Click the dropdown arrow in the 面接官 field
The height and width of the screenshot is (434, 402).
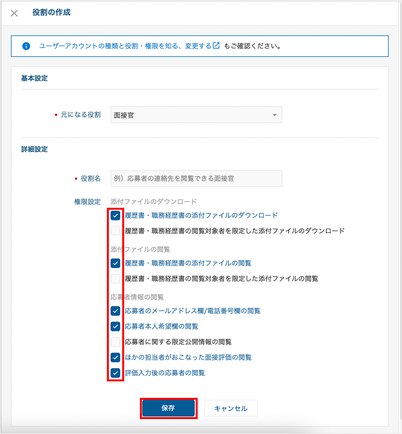pos(274,115)
